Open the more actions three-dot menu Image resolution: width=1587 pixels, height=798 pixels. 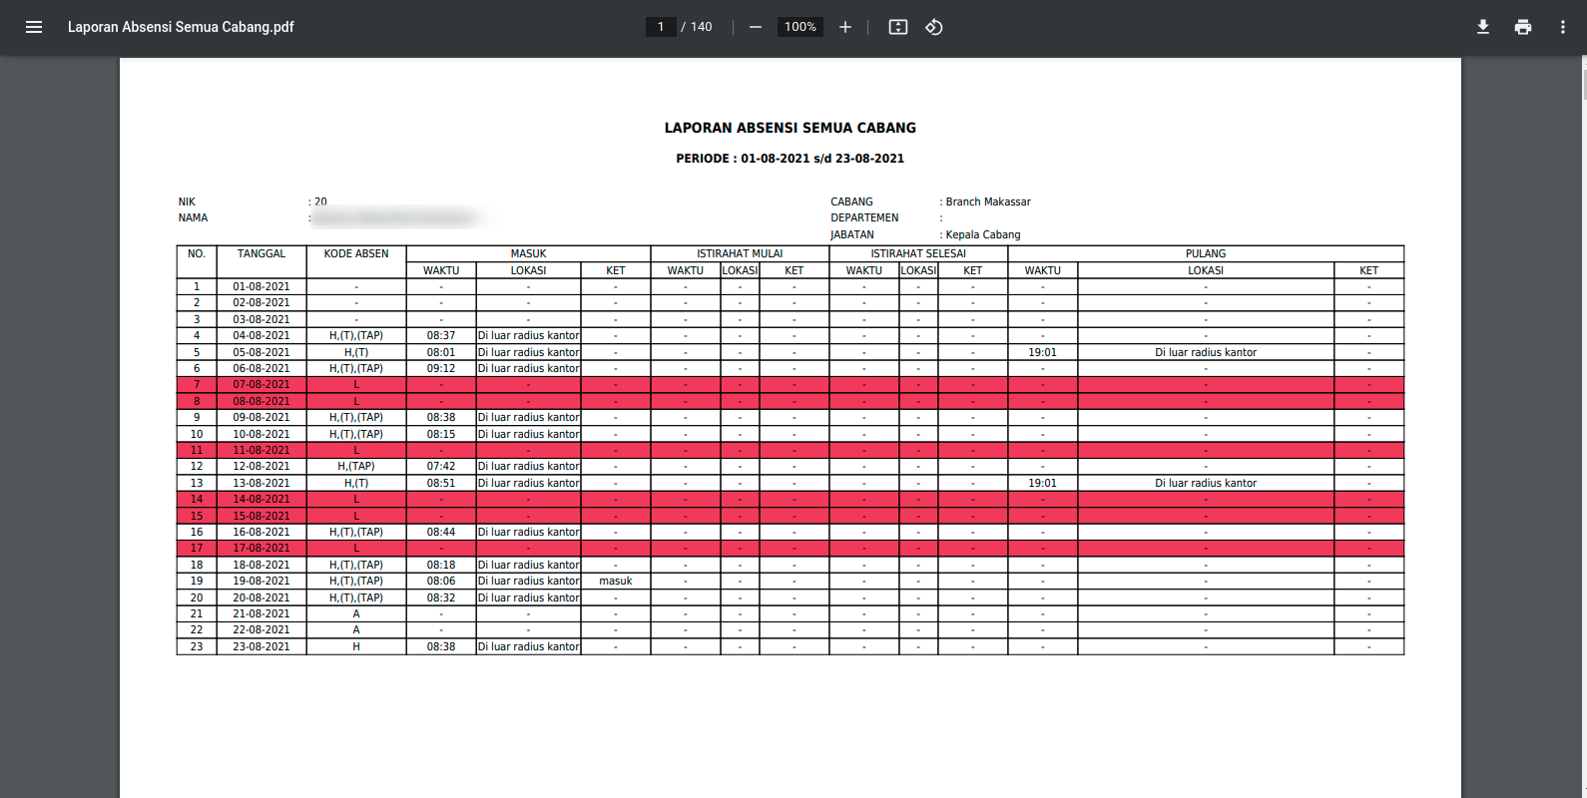point(1563,27)
